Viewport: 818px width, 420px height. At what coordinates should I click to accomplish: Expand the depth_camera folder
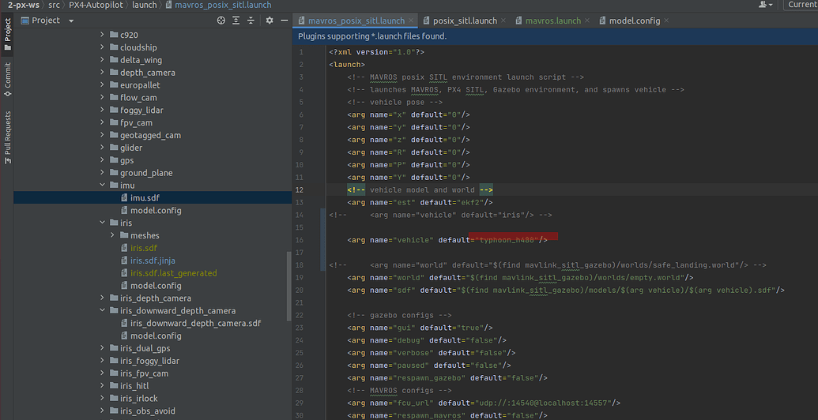pos(103,73)
